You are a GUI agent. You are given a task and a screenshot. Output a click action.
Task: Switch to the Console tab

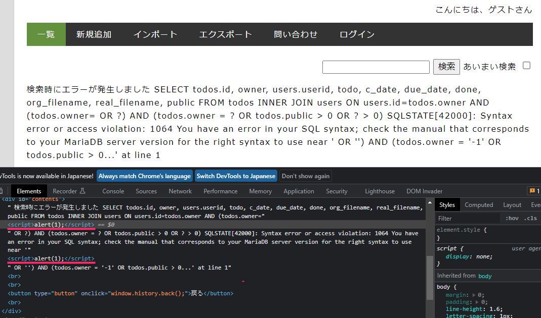(x=113, y=191)
